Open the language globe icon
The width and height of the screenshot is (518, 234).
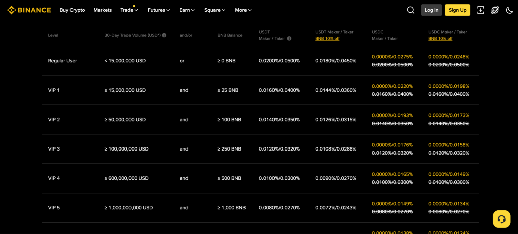[x=495, y=10]
